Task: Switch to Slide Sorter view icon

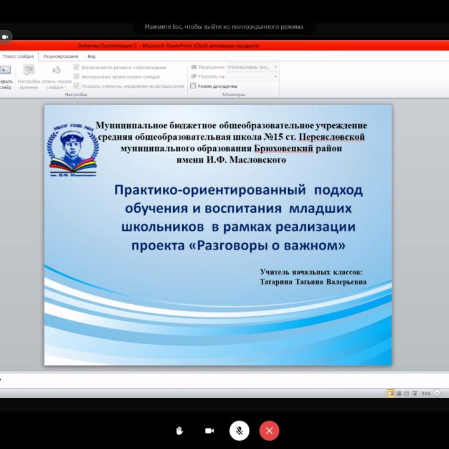Action: pyautogui.click(x=398, y=393)
